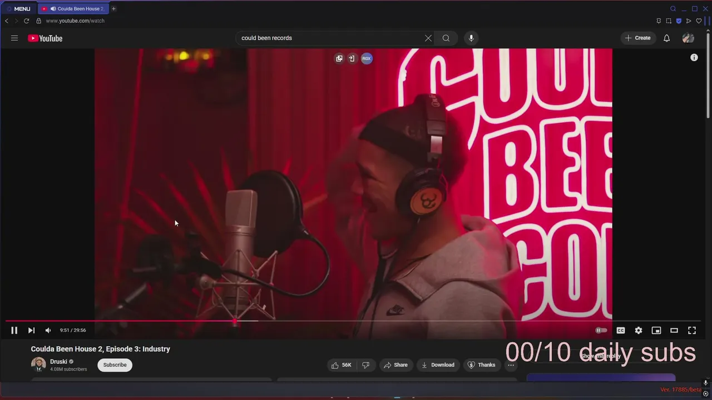The width and height of the screenshot is (712, 400).
Task: Dislike the video
Action: pyautogui.click(x=366, y=365)
